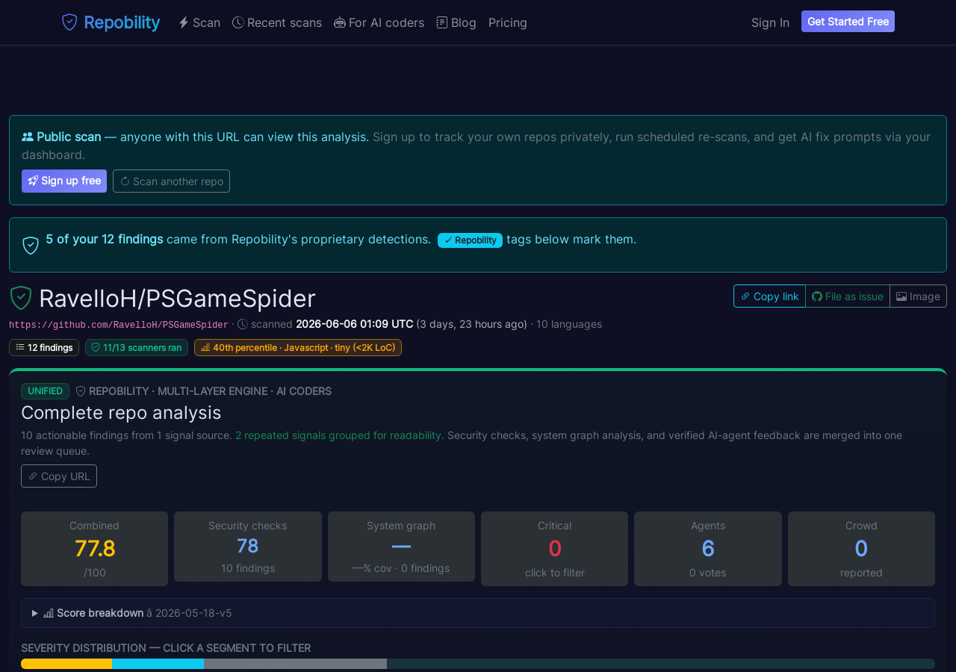The width and height of the screenshot is (956, 672).
Task: Click the people icon beside Public scan
Action: [28, 137]
